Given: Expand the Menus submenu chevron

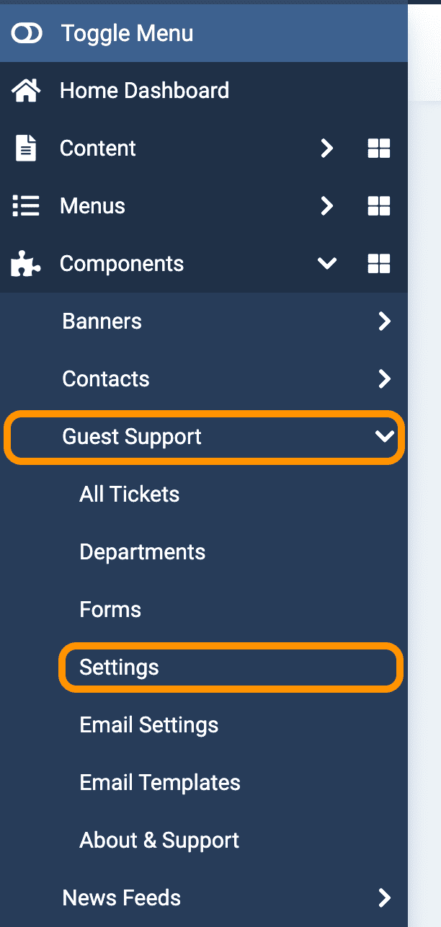Looking at the screenshot, I should [x=327, y=206].
